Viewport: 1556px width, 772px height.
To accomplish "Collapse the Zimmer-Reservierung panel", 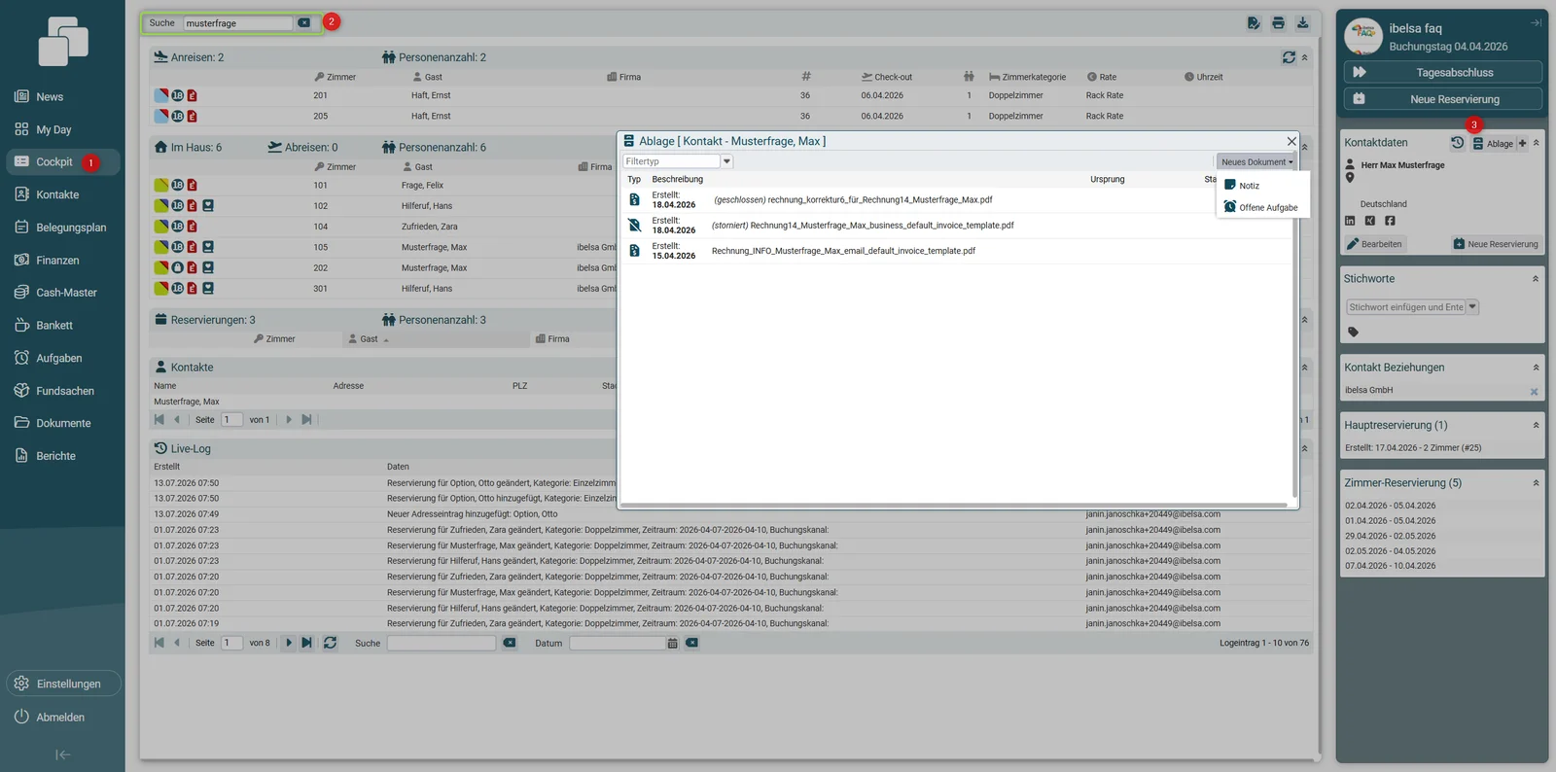I will click(x=1536, y=483).
